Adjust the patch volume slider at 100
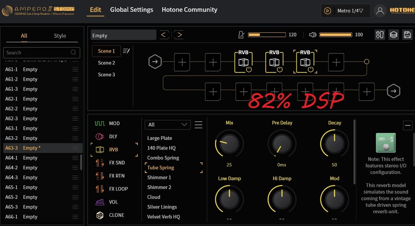 click(336, 35)
